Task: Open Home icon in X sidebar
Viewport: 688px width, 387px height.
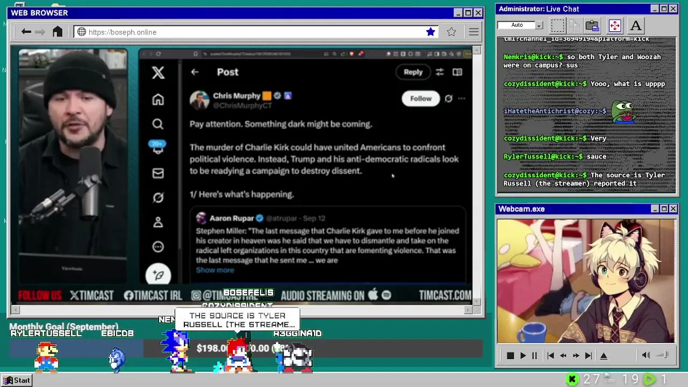Action: (x=158, y=99)
